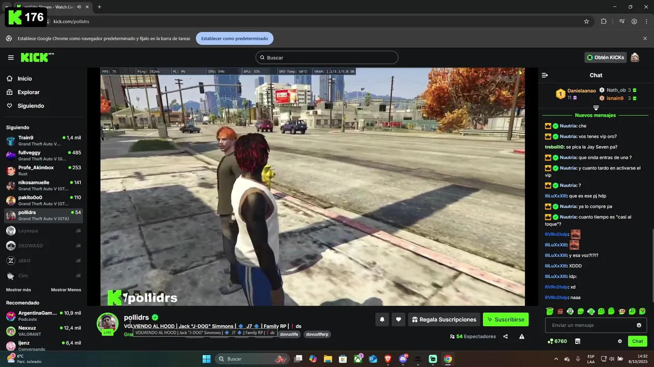The image size is (654, 367).
Task: Click the pollidrs streamer avatar
Action: 108,323
